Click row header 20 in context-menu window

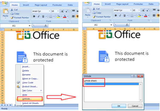coord(2,55)
